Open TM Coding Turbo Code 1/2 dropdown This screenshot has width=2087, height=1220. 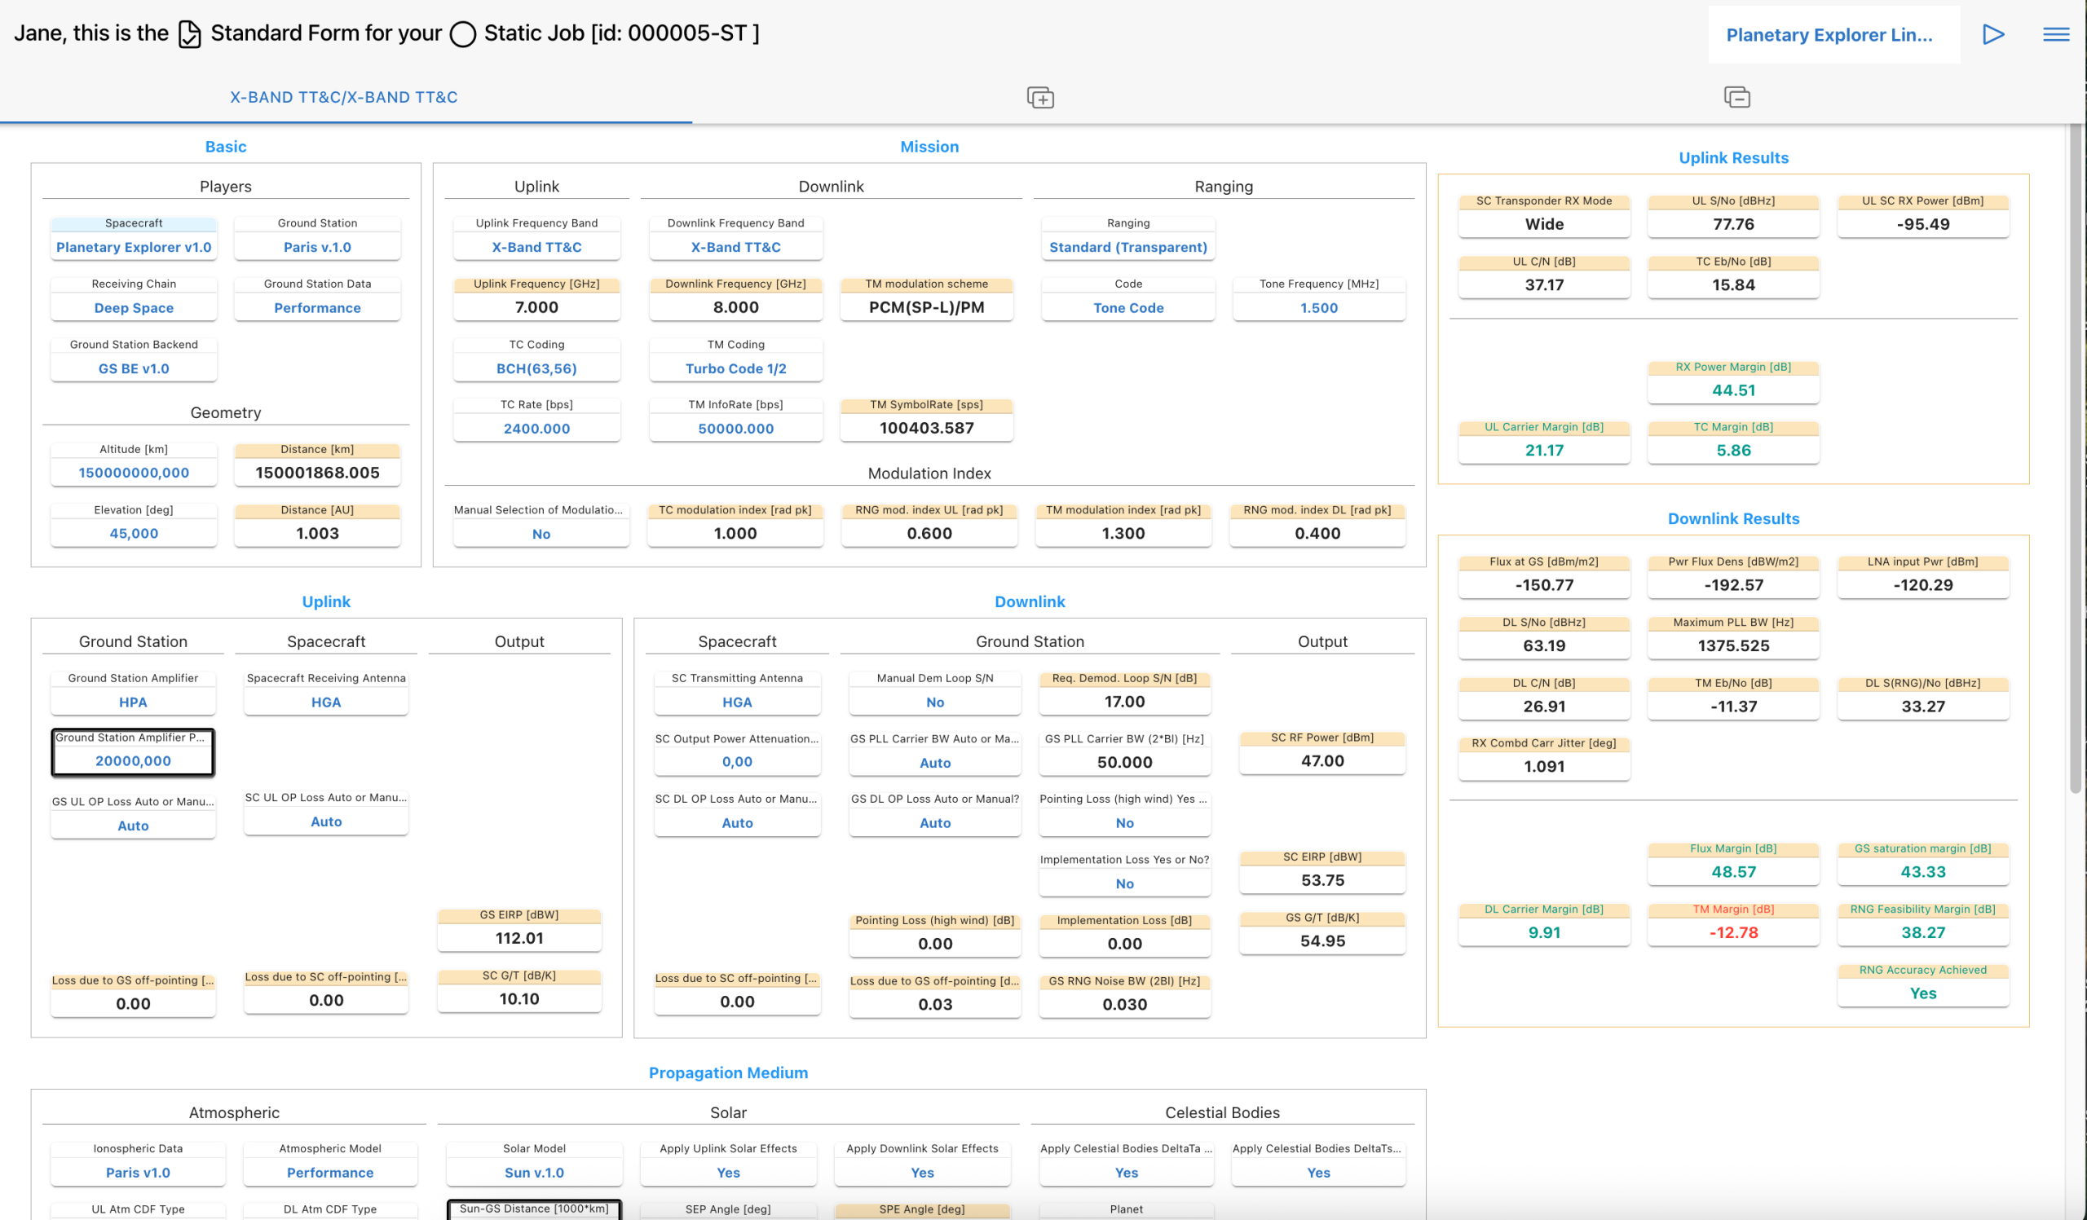click(735, 368)
